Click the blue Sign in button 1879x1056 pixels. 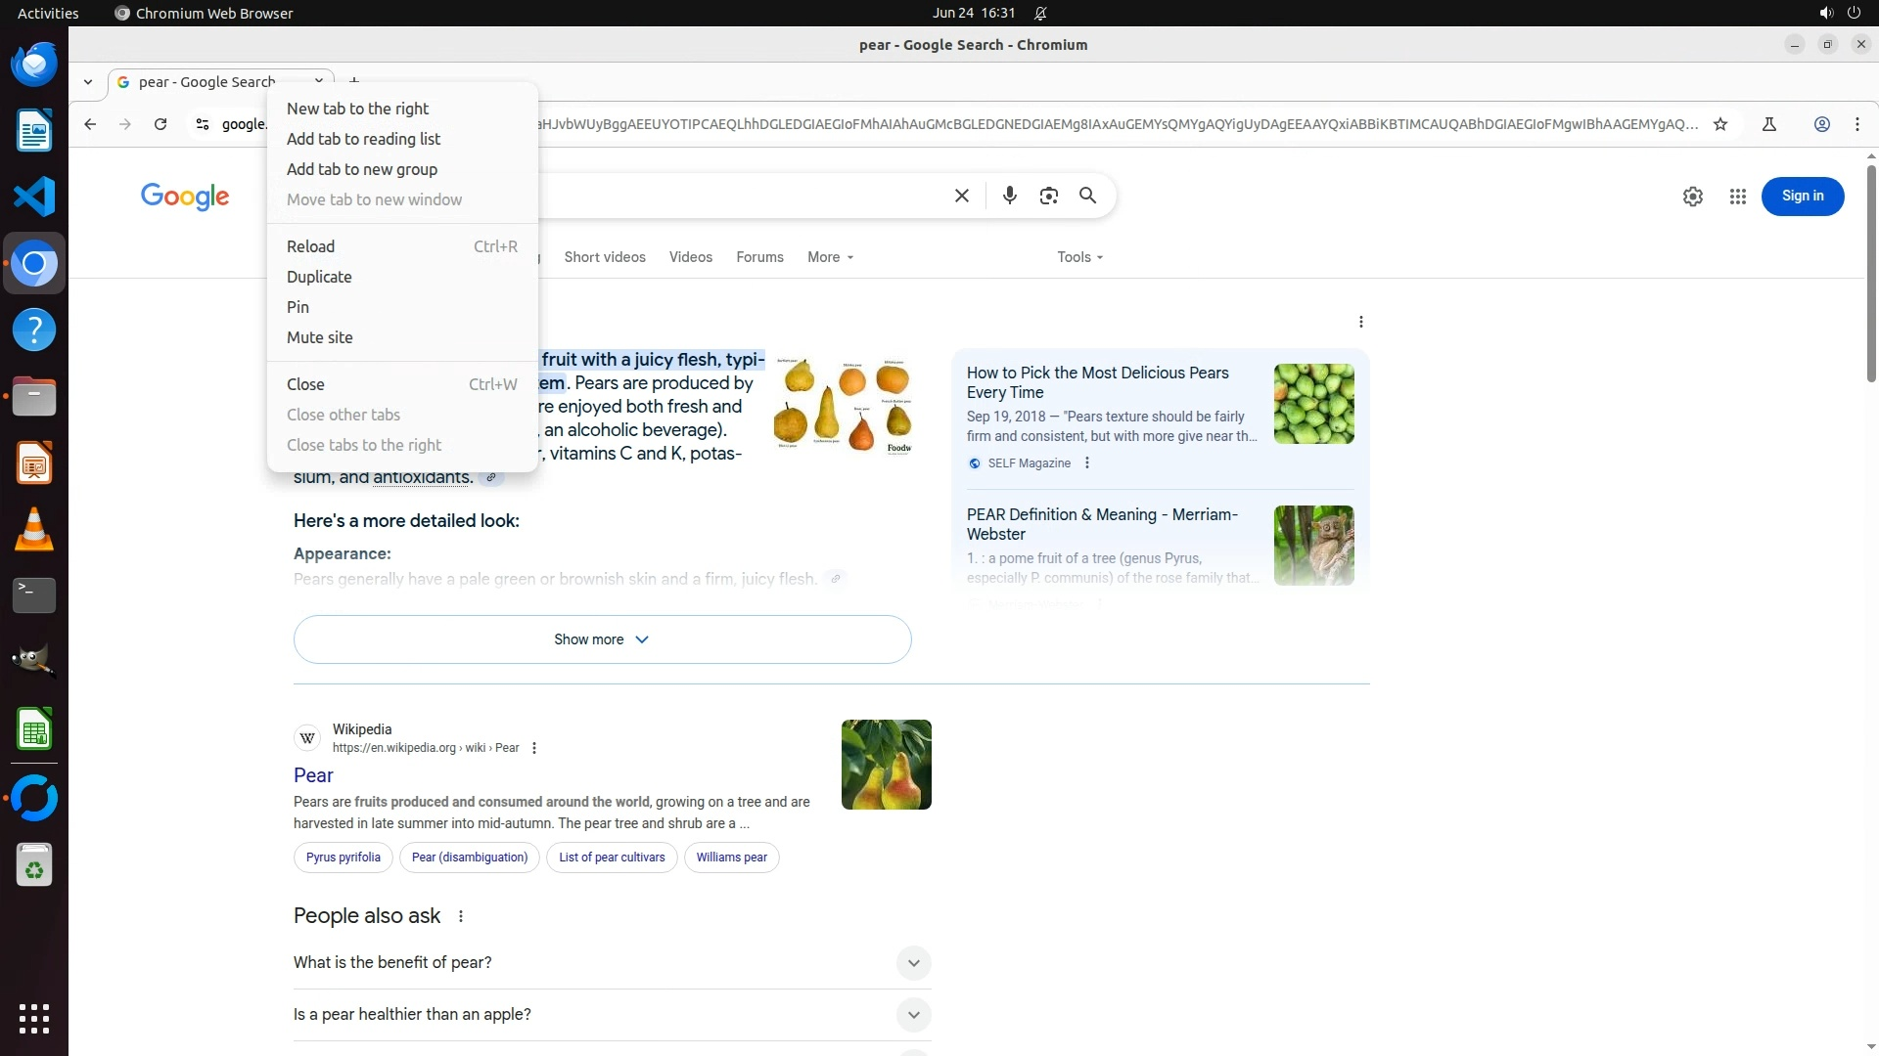pyautogui.click(x=1802, y=197)
